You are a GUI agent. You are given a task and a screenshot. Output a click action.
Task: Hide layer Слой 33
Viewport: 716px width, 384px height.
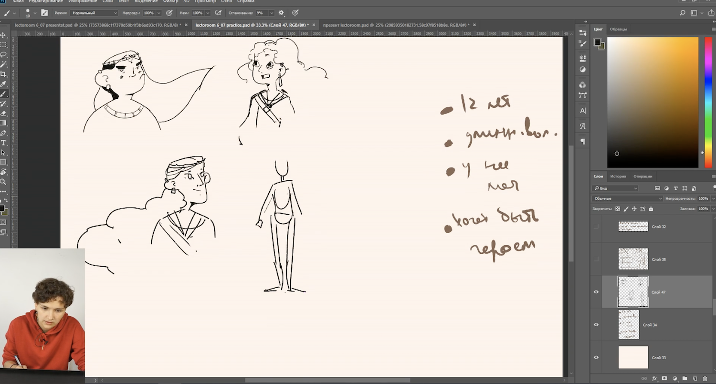[x=596, y=357]
